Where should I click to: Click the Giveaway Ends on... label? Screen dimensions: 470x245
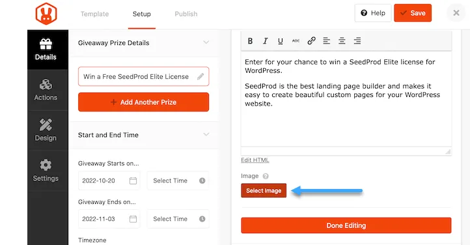pos(107,202)
